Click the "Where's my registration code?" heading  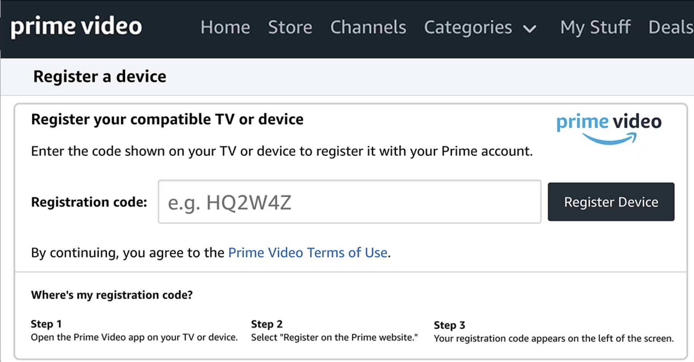(112, 295)
